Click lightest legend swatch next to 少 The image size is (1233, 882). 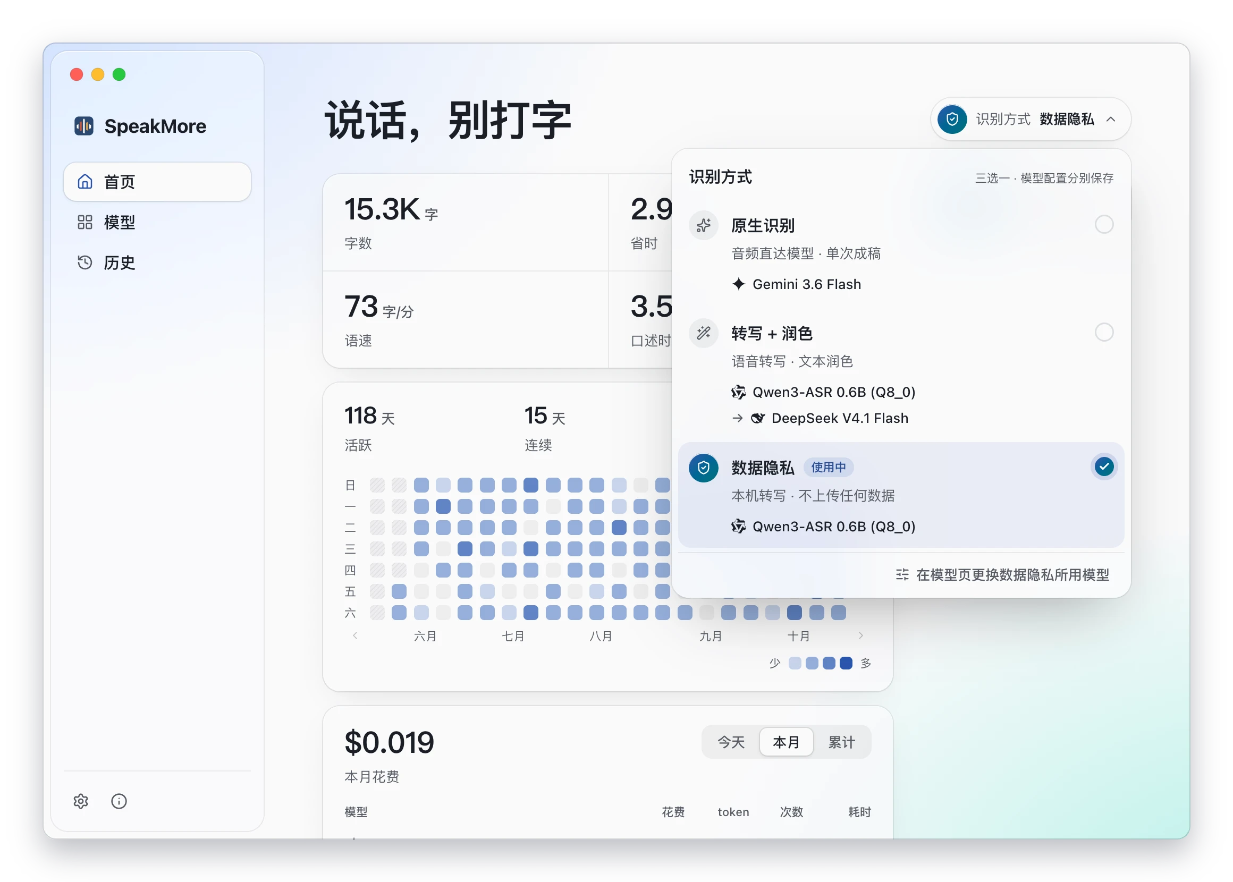[795, 663]
